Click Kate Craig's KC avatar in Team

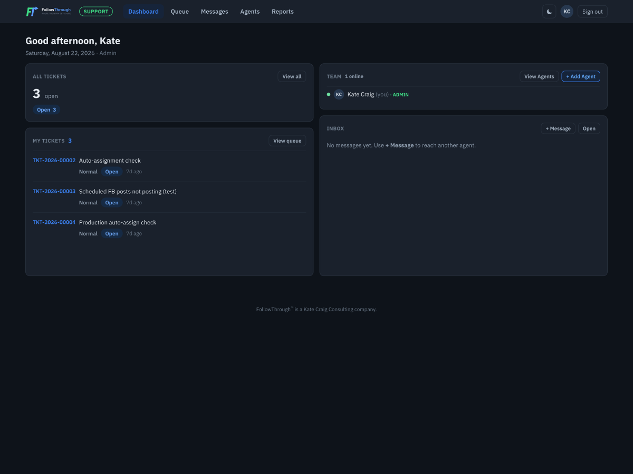[339, 94]
